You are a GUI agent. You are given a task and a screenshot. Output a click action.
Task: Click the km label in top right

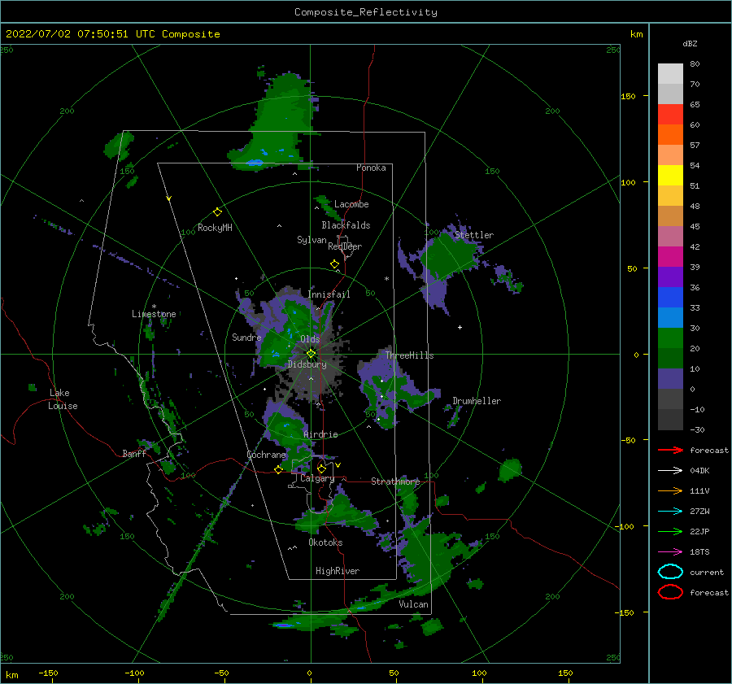point(637,34)
